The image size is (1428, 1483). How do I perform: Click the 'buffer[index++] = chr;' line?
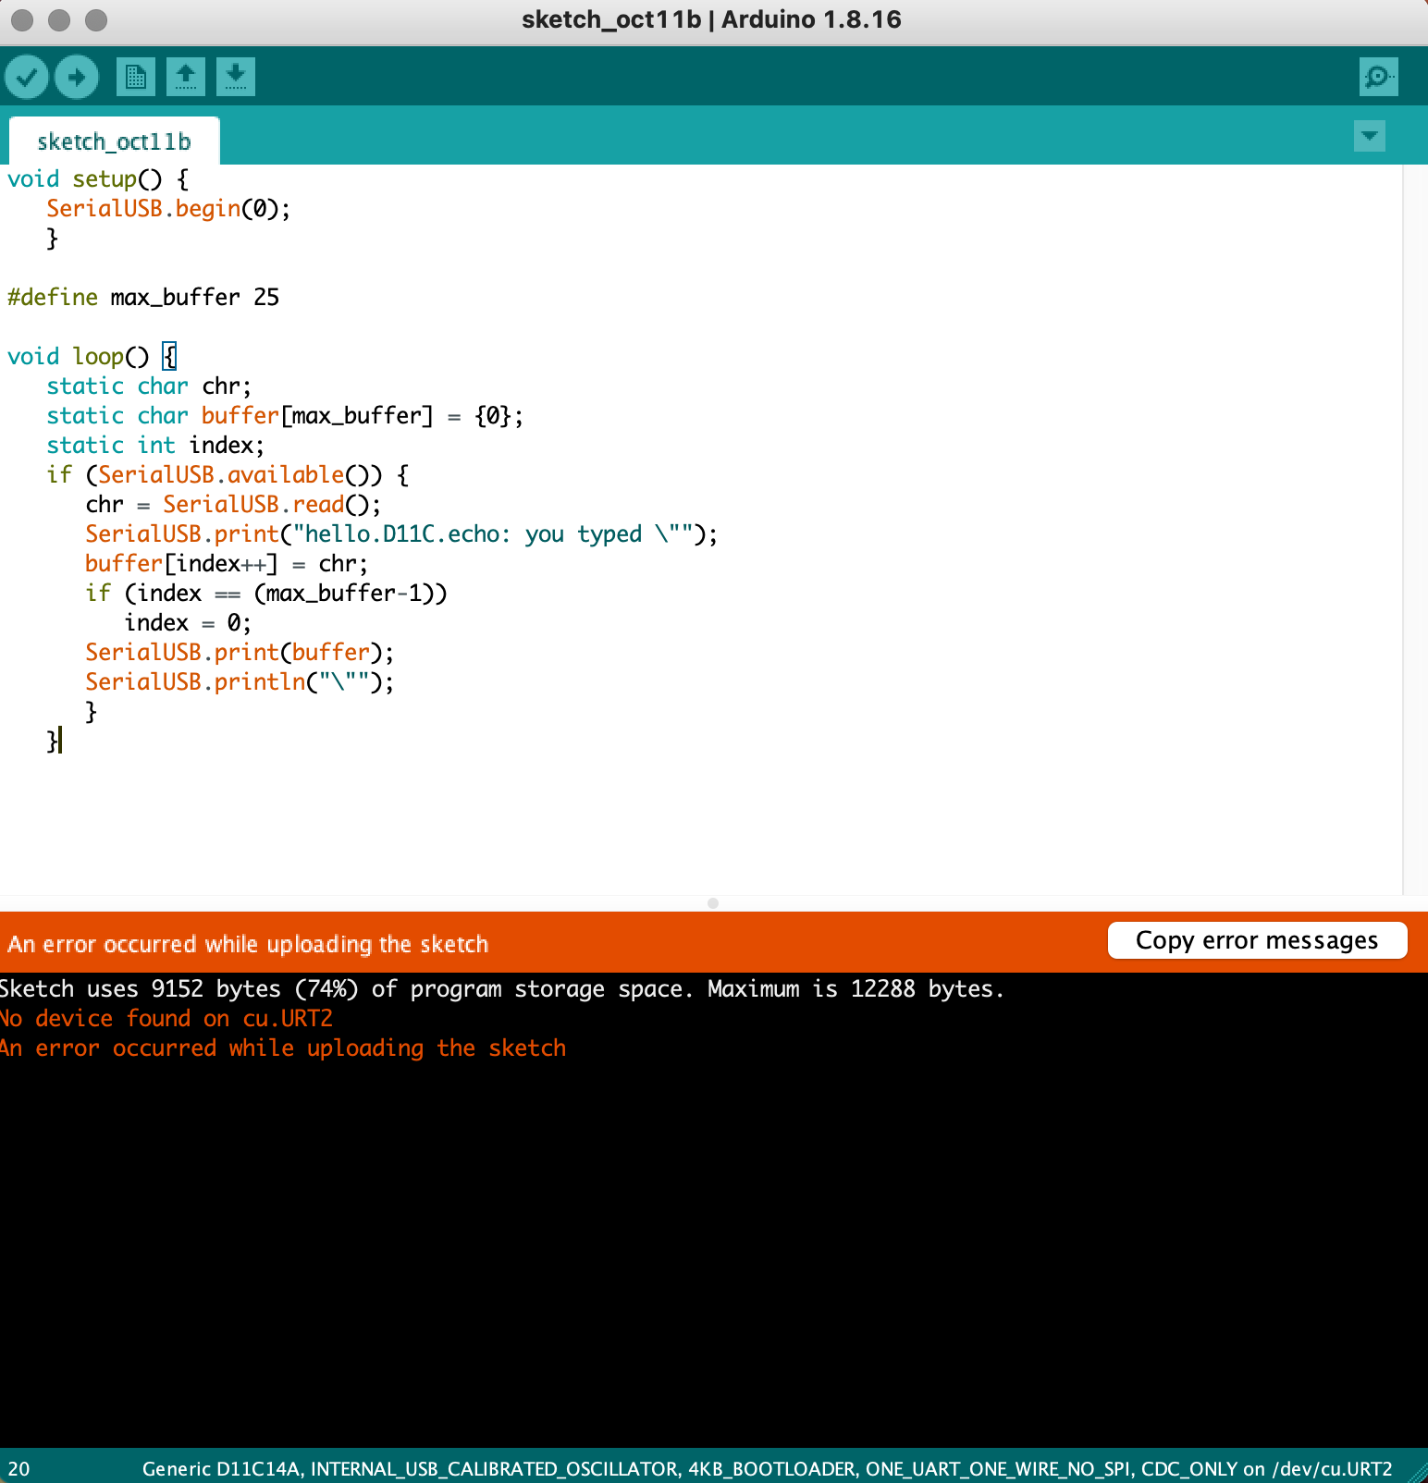click(227, 563)
